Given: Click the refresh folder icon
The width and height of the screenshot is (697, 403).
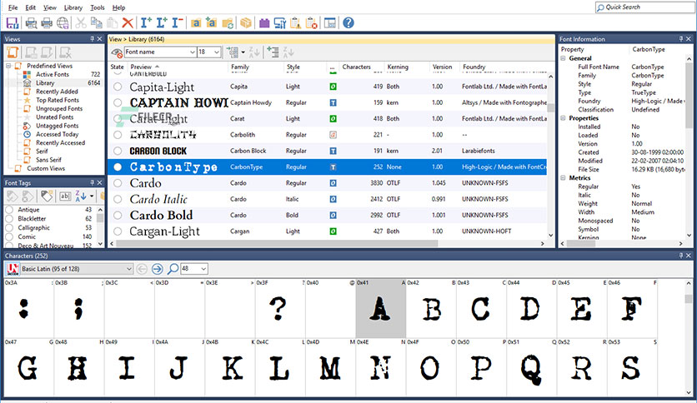Looking at the screenshot, I should (228, 23).
